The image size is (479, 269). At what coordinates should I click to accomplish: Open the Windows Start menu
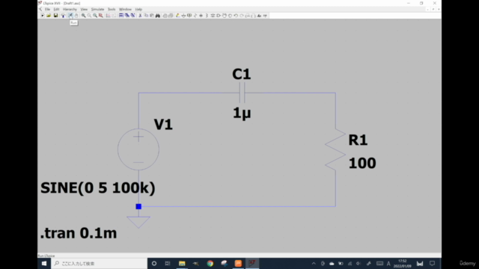(x=44, y=264)
